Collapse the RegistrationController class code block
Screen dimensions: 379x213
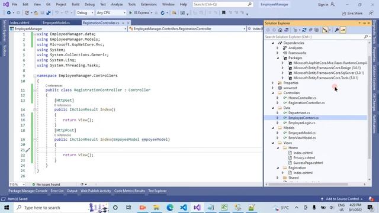coord(35,90)
